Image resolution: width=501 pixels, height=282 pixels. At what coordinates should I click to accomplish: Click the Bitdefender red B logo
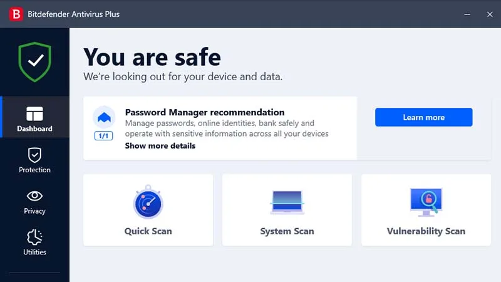click(x=16, y=14)
